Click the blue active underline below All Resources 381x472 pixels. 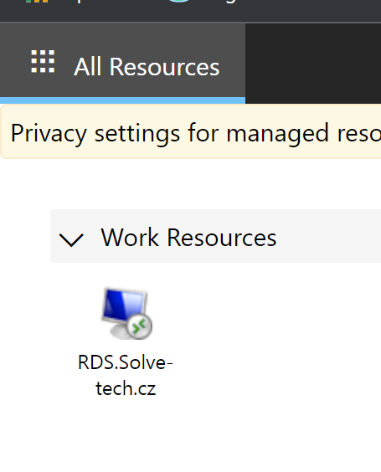(x=122, y=100)
